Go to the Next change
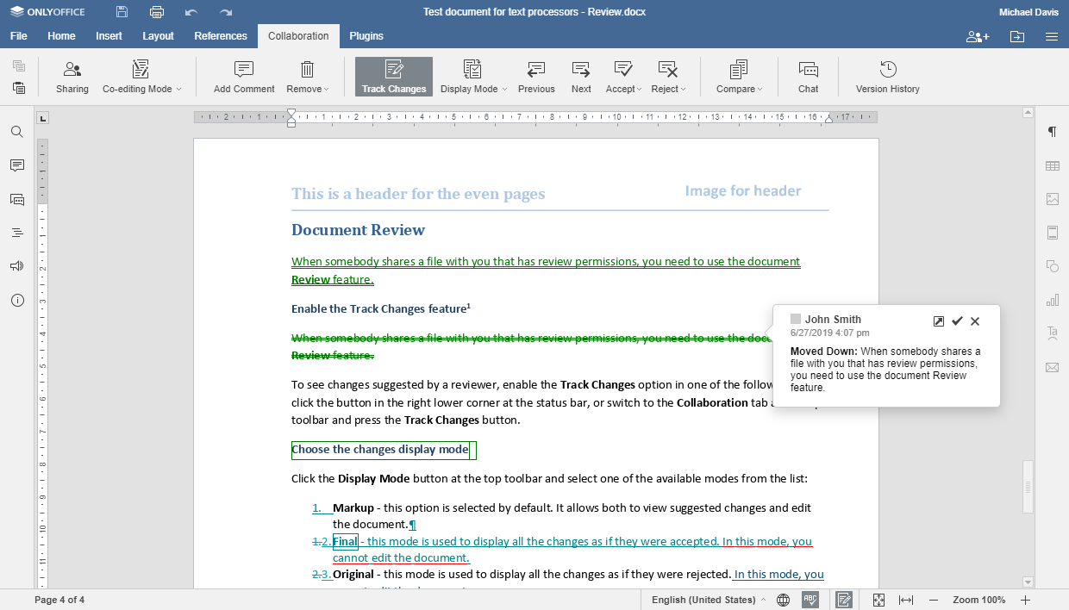Image resolution: width=1069 pixels, height=610 pixels. pos(581,77)
